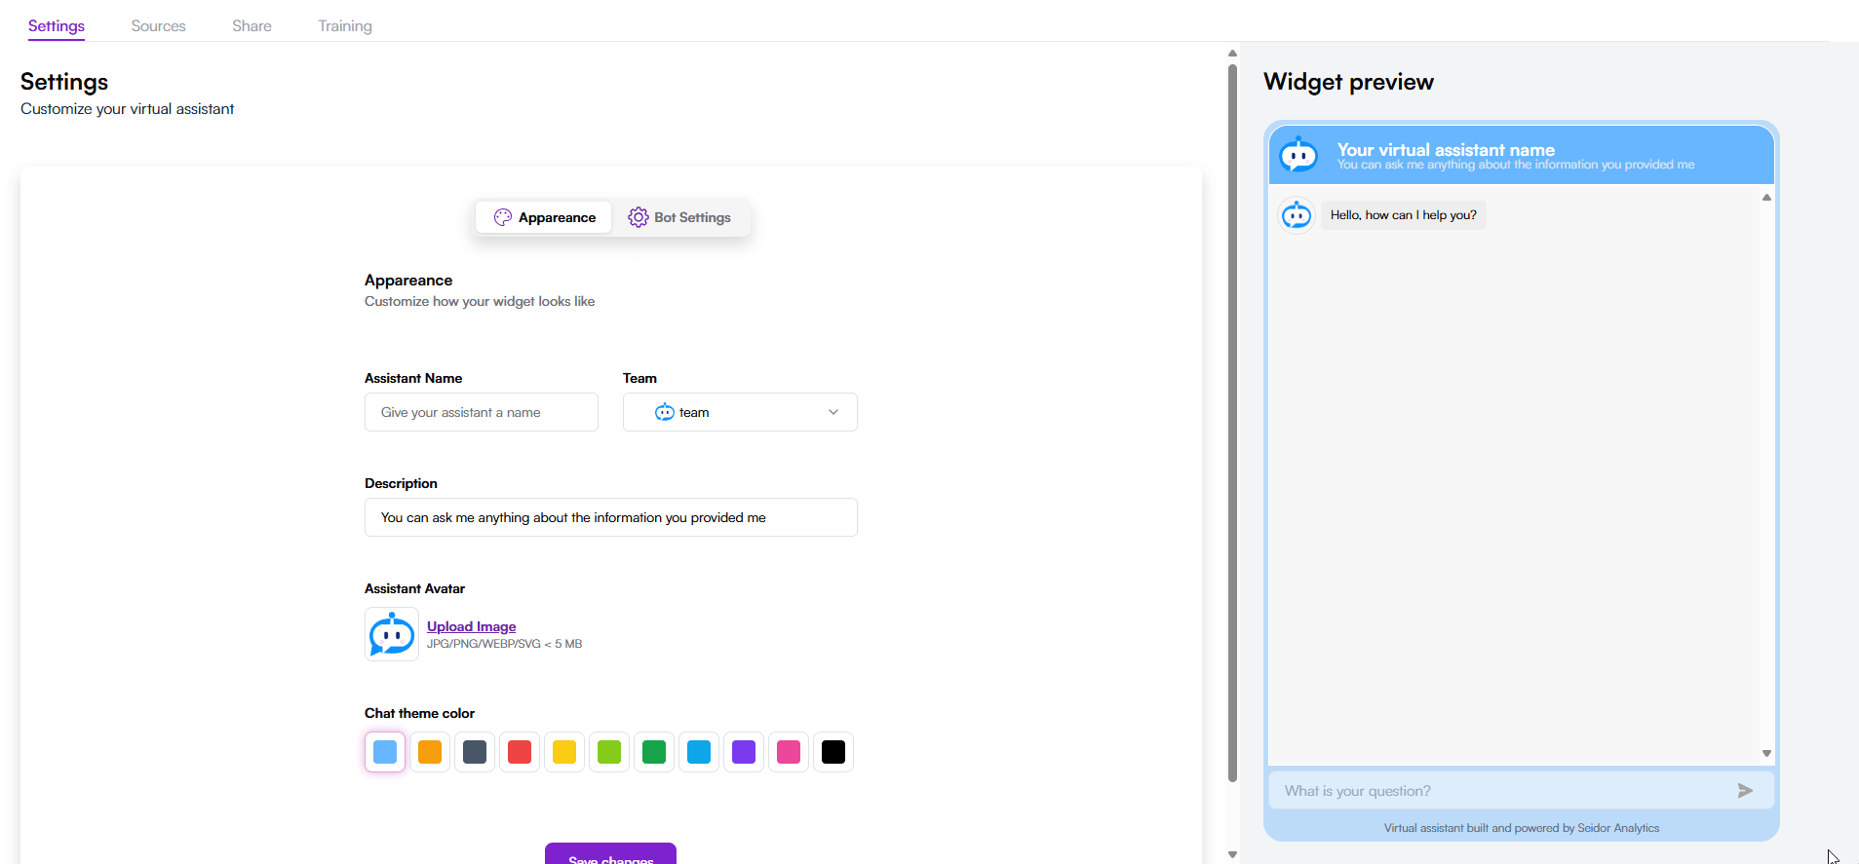
Task: Click the gear icon for Bot Settings
Action: coord(638,217)
